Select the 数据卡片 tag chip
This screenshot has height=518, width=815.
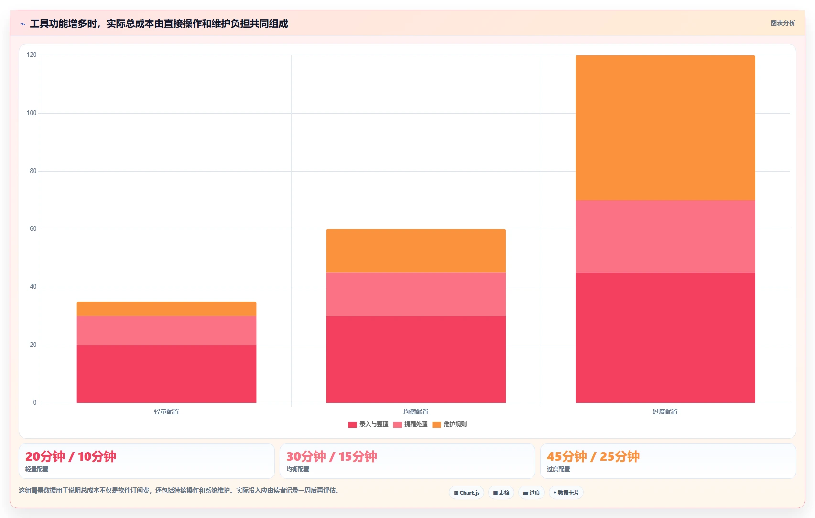pos(566,493)
